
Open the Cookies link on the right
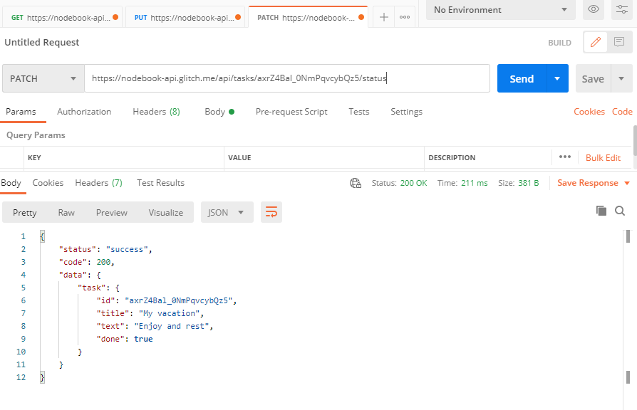pyautogui.click(x=589, y=112)
